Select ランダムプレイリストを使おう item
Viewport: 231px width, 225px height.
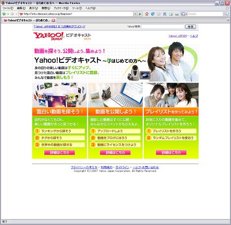(171, 138)
